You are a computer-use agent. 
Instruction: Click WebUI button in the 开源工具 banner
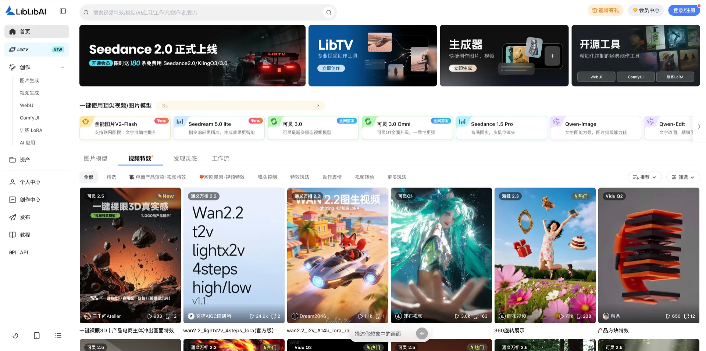(x=596, y=77)
